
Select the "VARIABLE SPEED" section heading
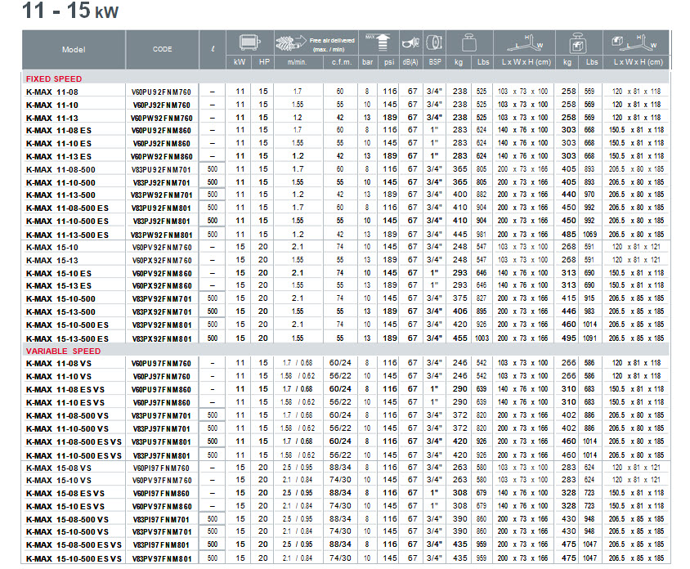(64, 352)
